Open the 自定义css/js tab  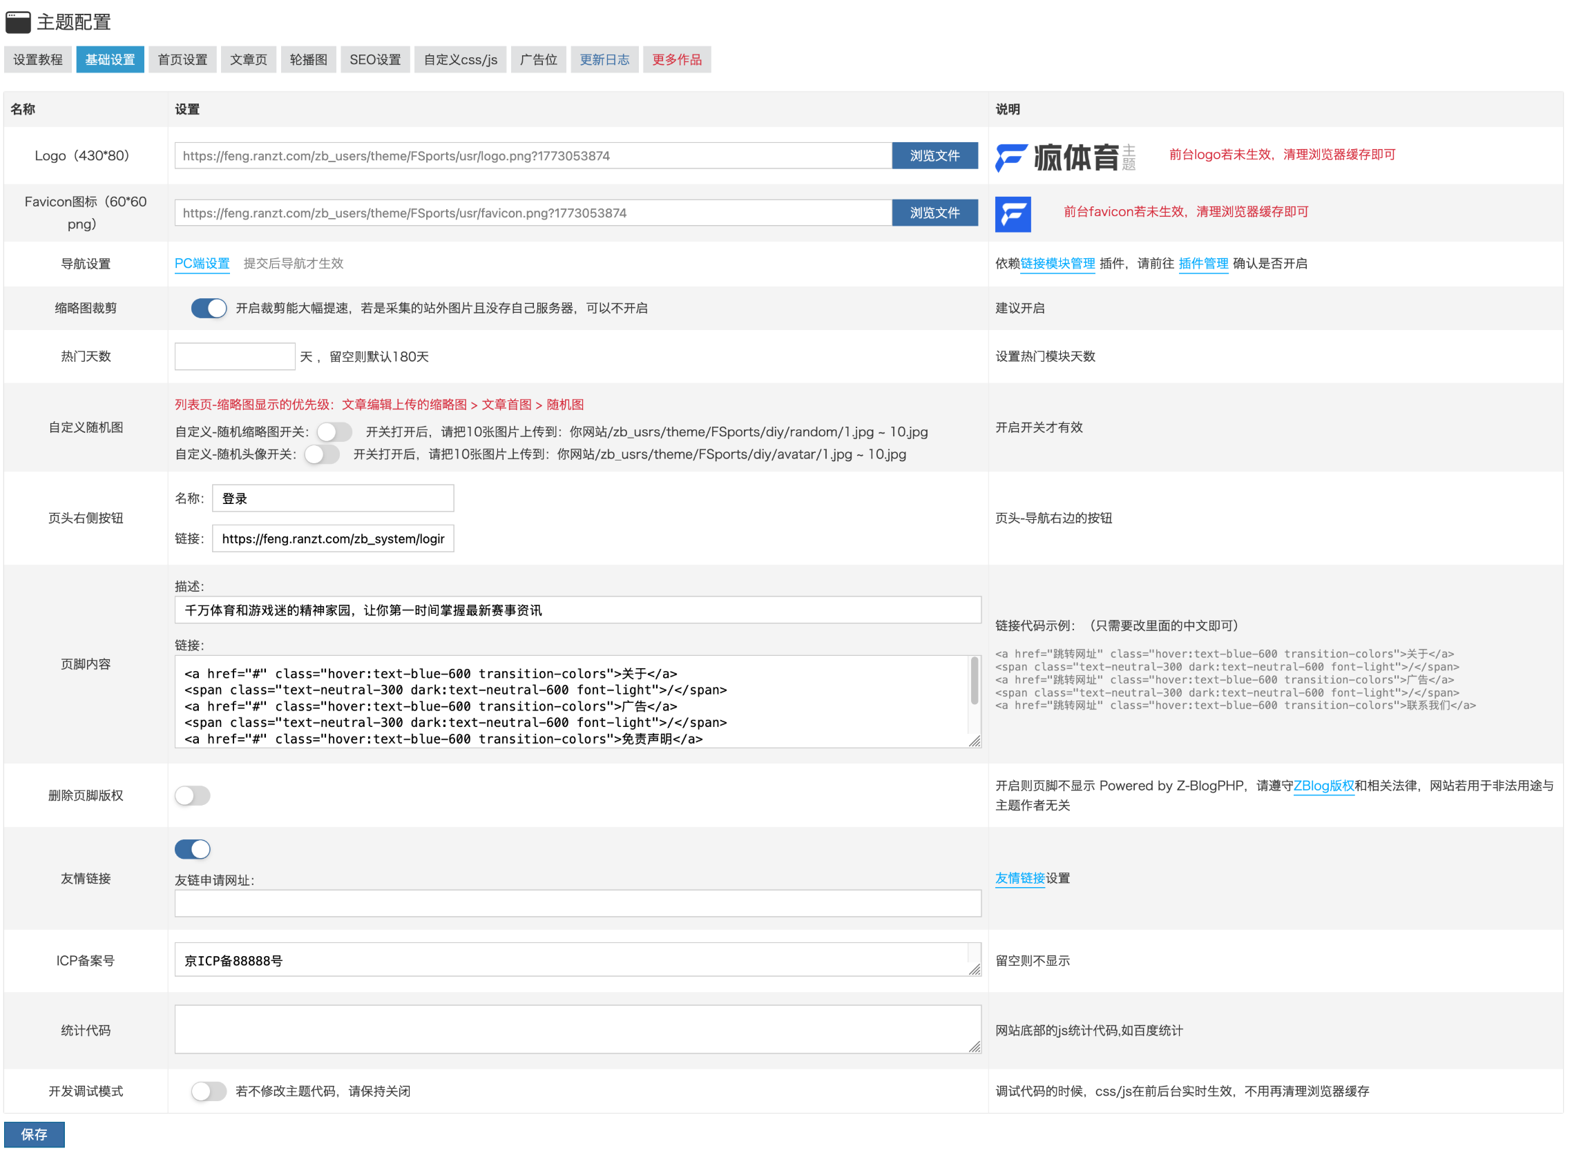point(460,59)
